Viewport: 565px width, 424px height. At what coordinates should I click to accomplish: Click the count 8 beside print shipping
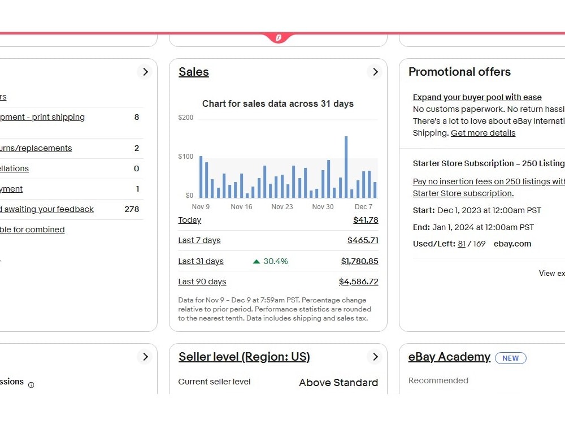tap(137, 117)
